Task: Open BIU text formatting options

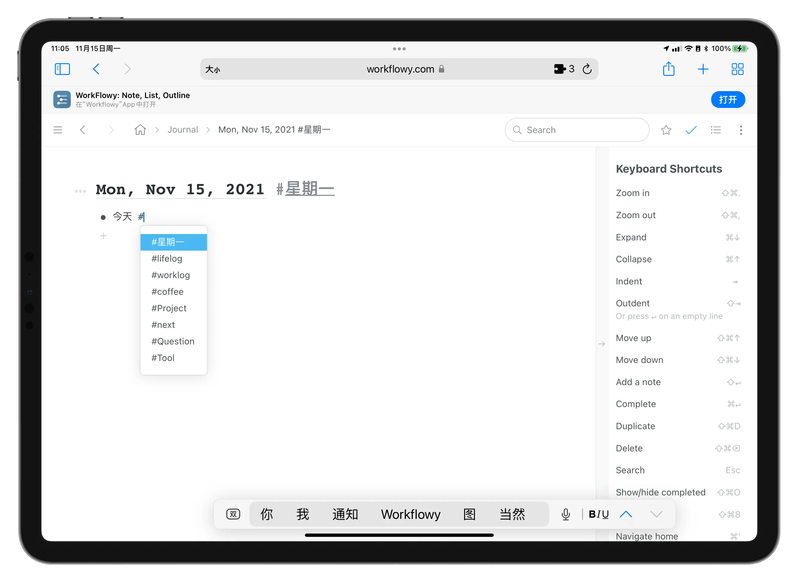Action: 598,514
